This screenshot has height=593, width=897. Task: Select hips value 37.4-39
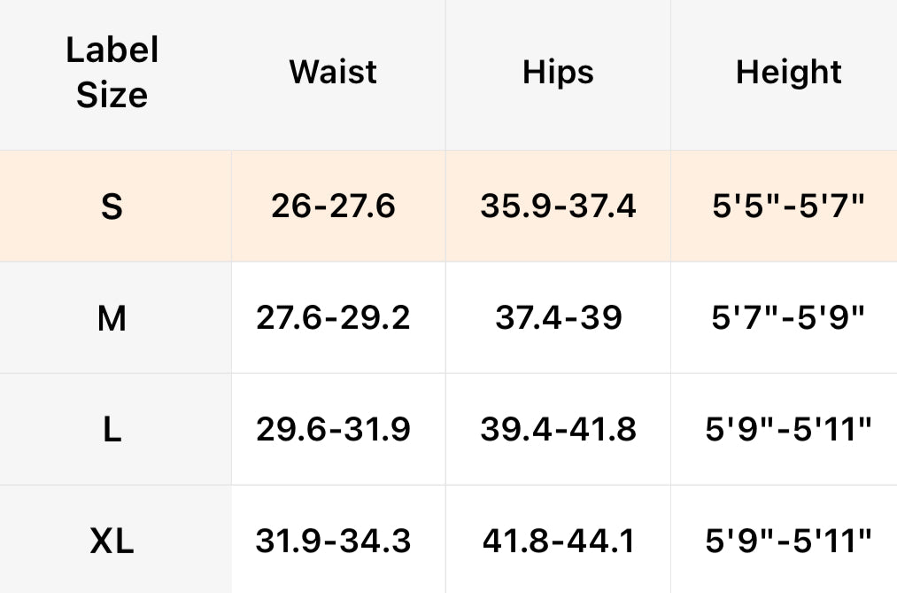[x=558, y=317]
